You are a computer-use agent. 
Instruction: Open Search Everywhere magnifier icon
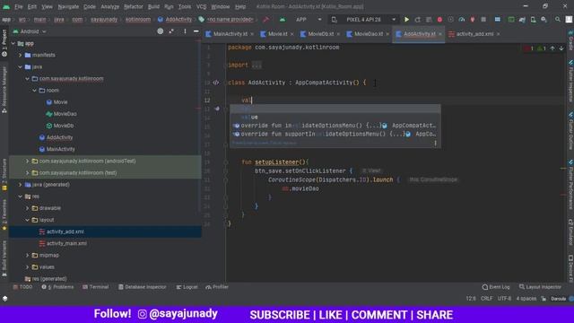[x=558, y=20]
